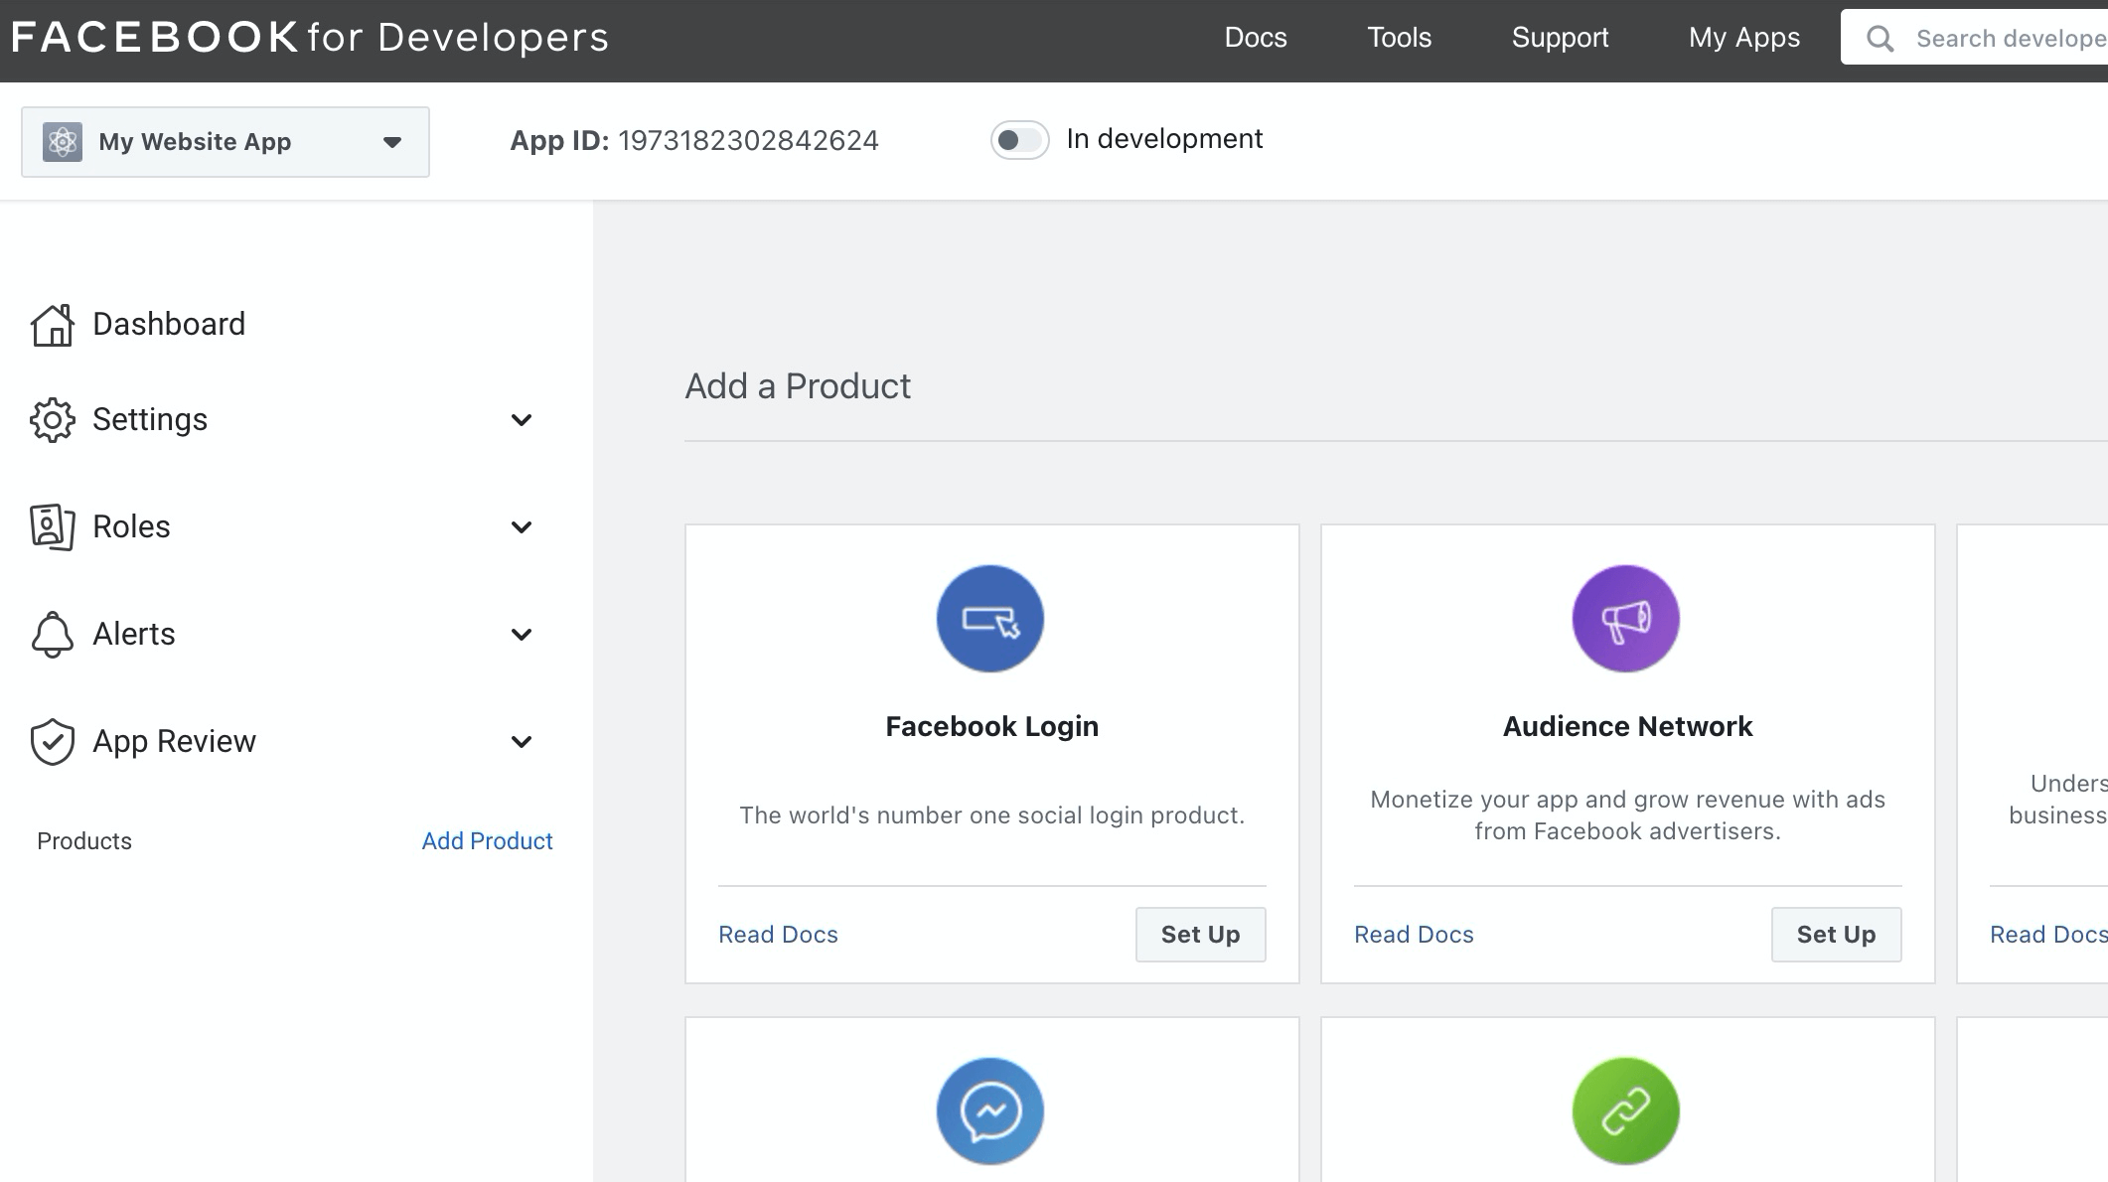Click the Roles badge icon
The height and width of the screenshot is (1182, 2108).
pyautogui.click(x=51, y=525)
